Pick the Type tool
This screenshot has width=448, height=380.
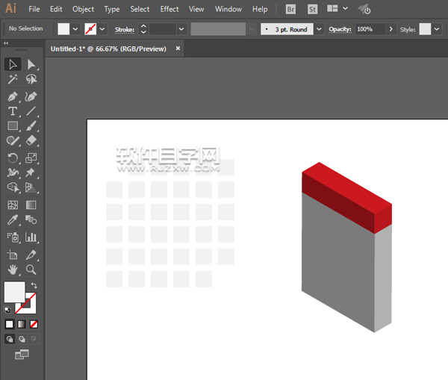tap(13, 111)
